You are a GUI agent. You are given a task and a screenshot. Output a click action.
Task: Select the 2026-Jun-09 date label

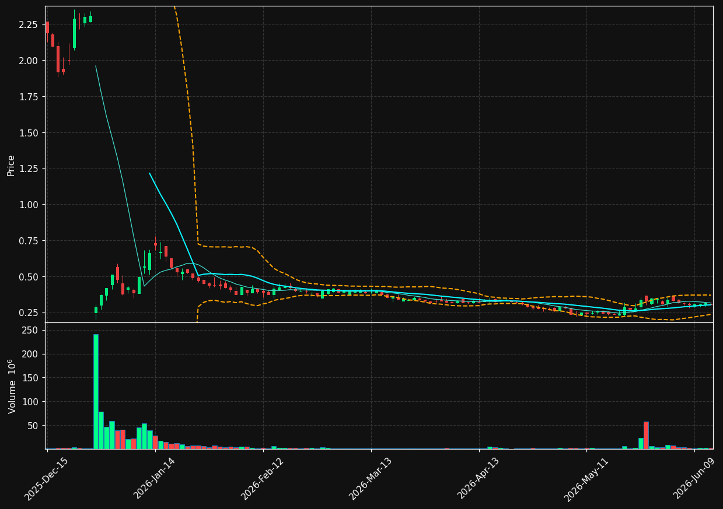(x=694, y=479)
